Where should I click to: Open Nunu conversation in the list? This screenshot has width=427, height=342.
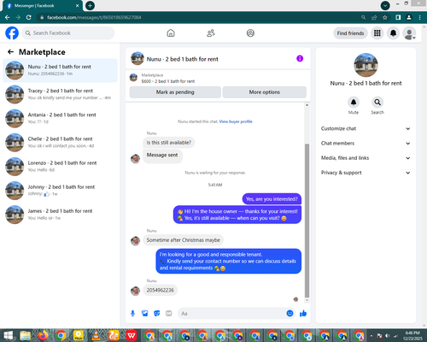60,70
